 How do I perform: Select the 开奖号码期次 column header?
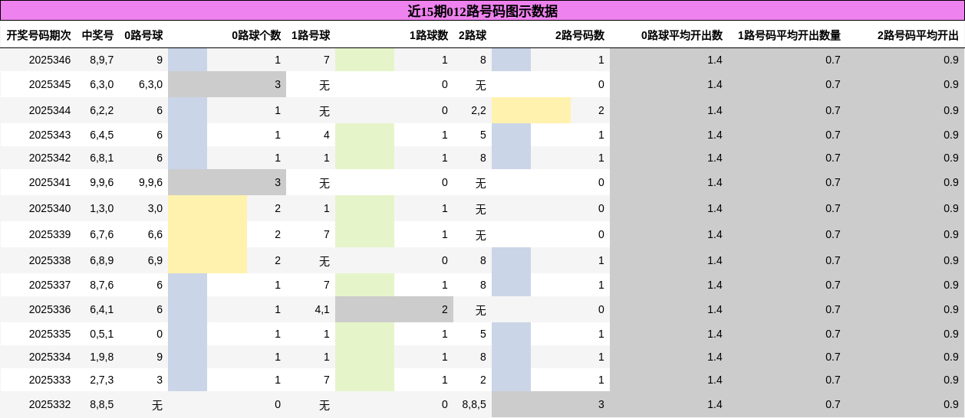(x=38, y=35)
